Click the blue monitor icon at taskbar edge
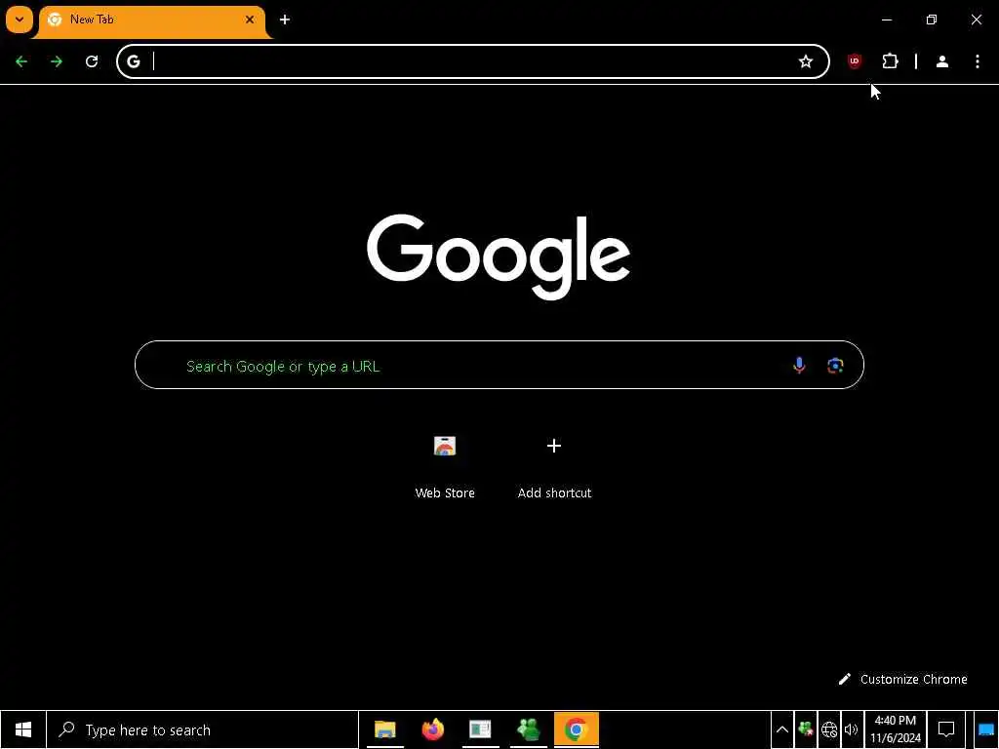999x749 pixels. [986, 729]
